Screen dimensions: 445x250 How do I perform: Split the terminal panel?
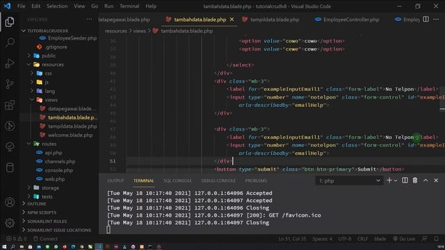(405, 181)
